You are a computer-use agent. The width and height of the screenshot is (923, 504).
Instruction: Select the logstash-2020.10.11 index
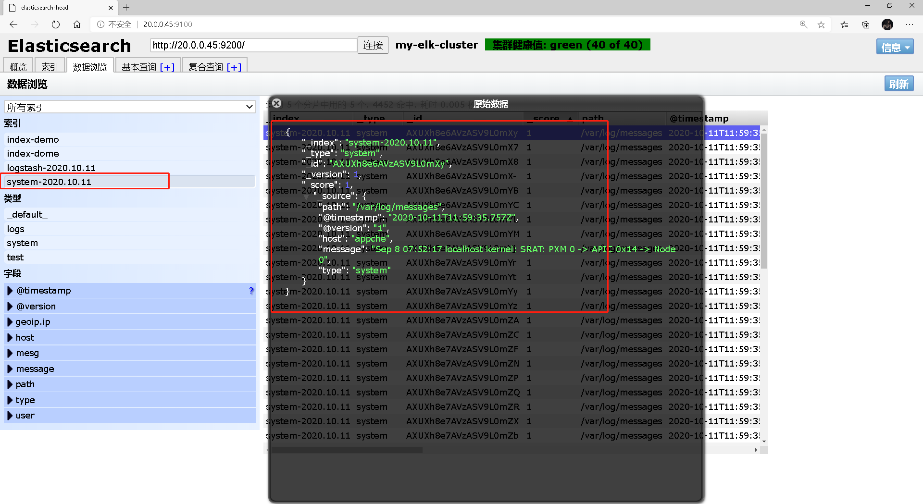coord(130,168)
